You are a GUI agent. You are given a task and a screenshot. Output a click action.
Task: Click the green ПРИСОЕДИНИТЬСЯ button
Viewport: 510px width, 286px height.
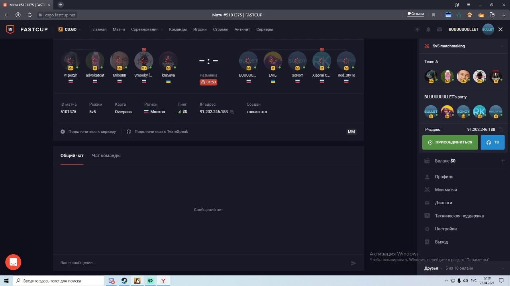450,142
